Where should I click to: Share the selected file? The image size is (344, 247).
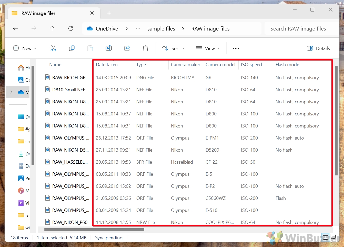point(127,48)
